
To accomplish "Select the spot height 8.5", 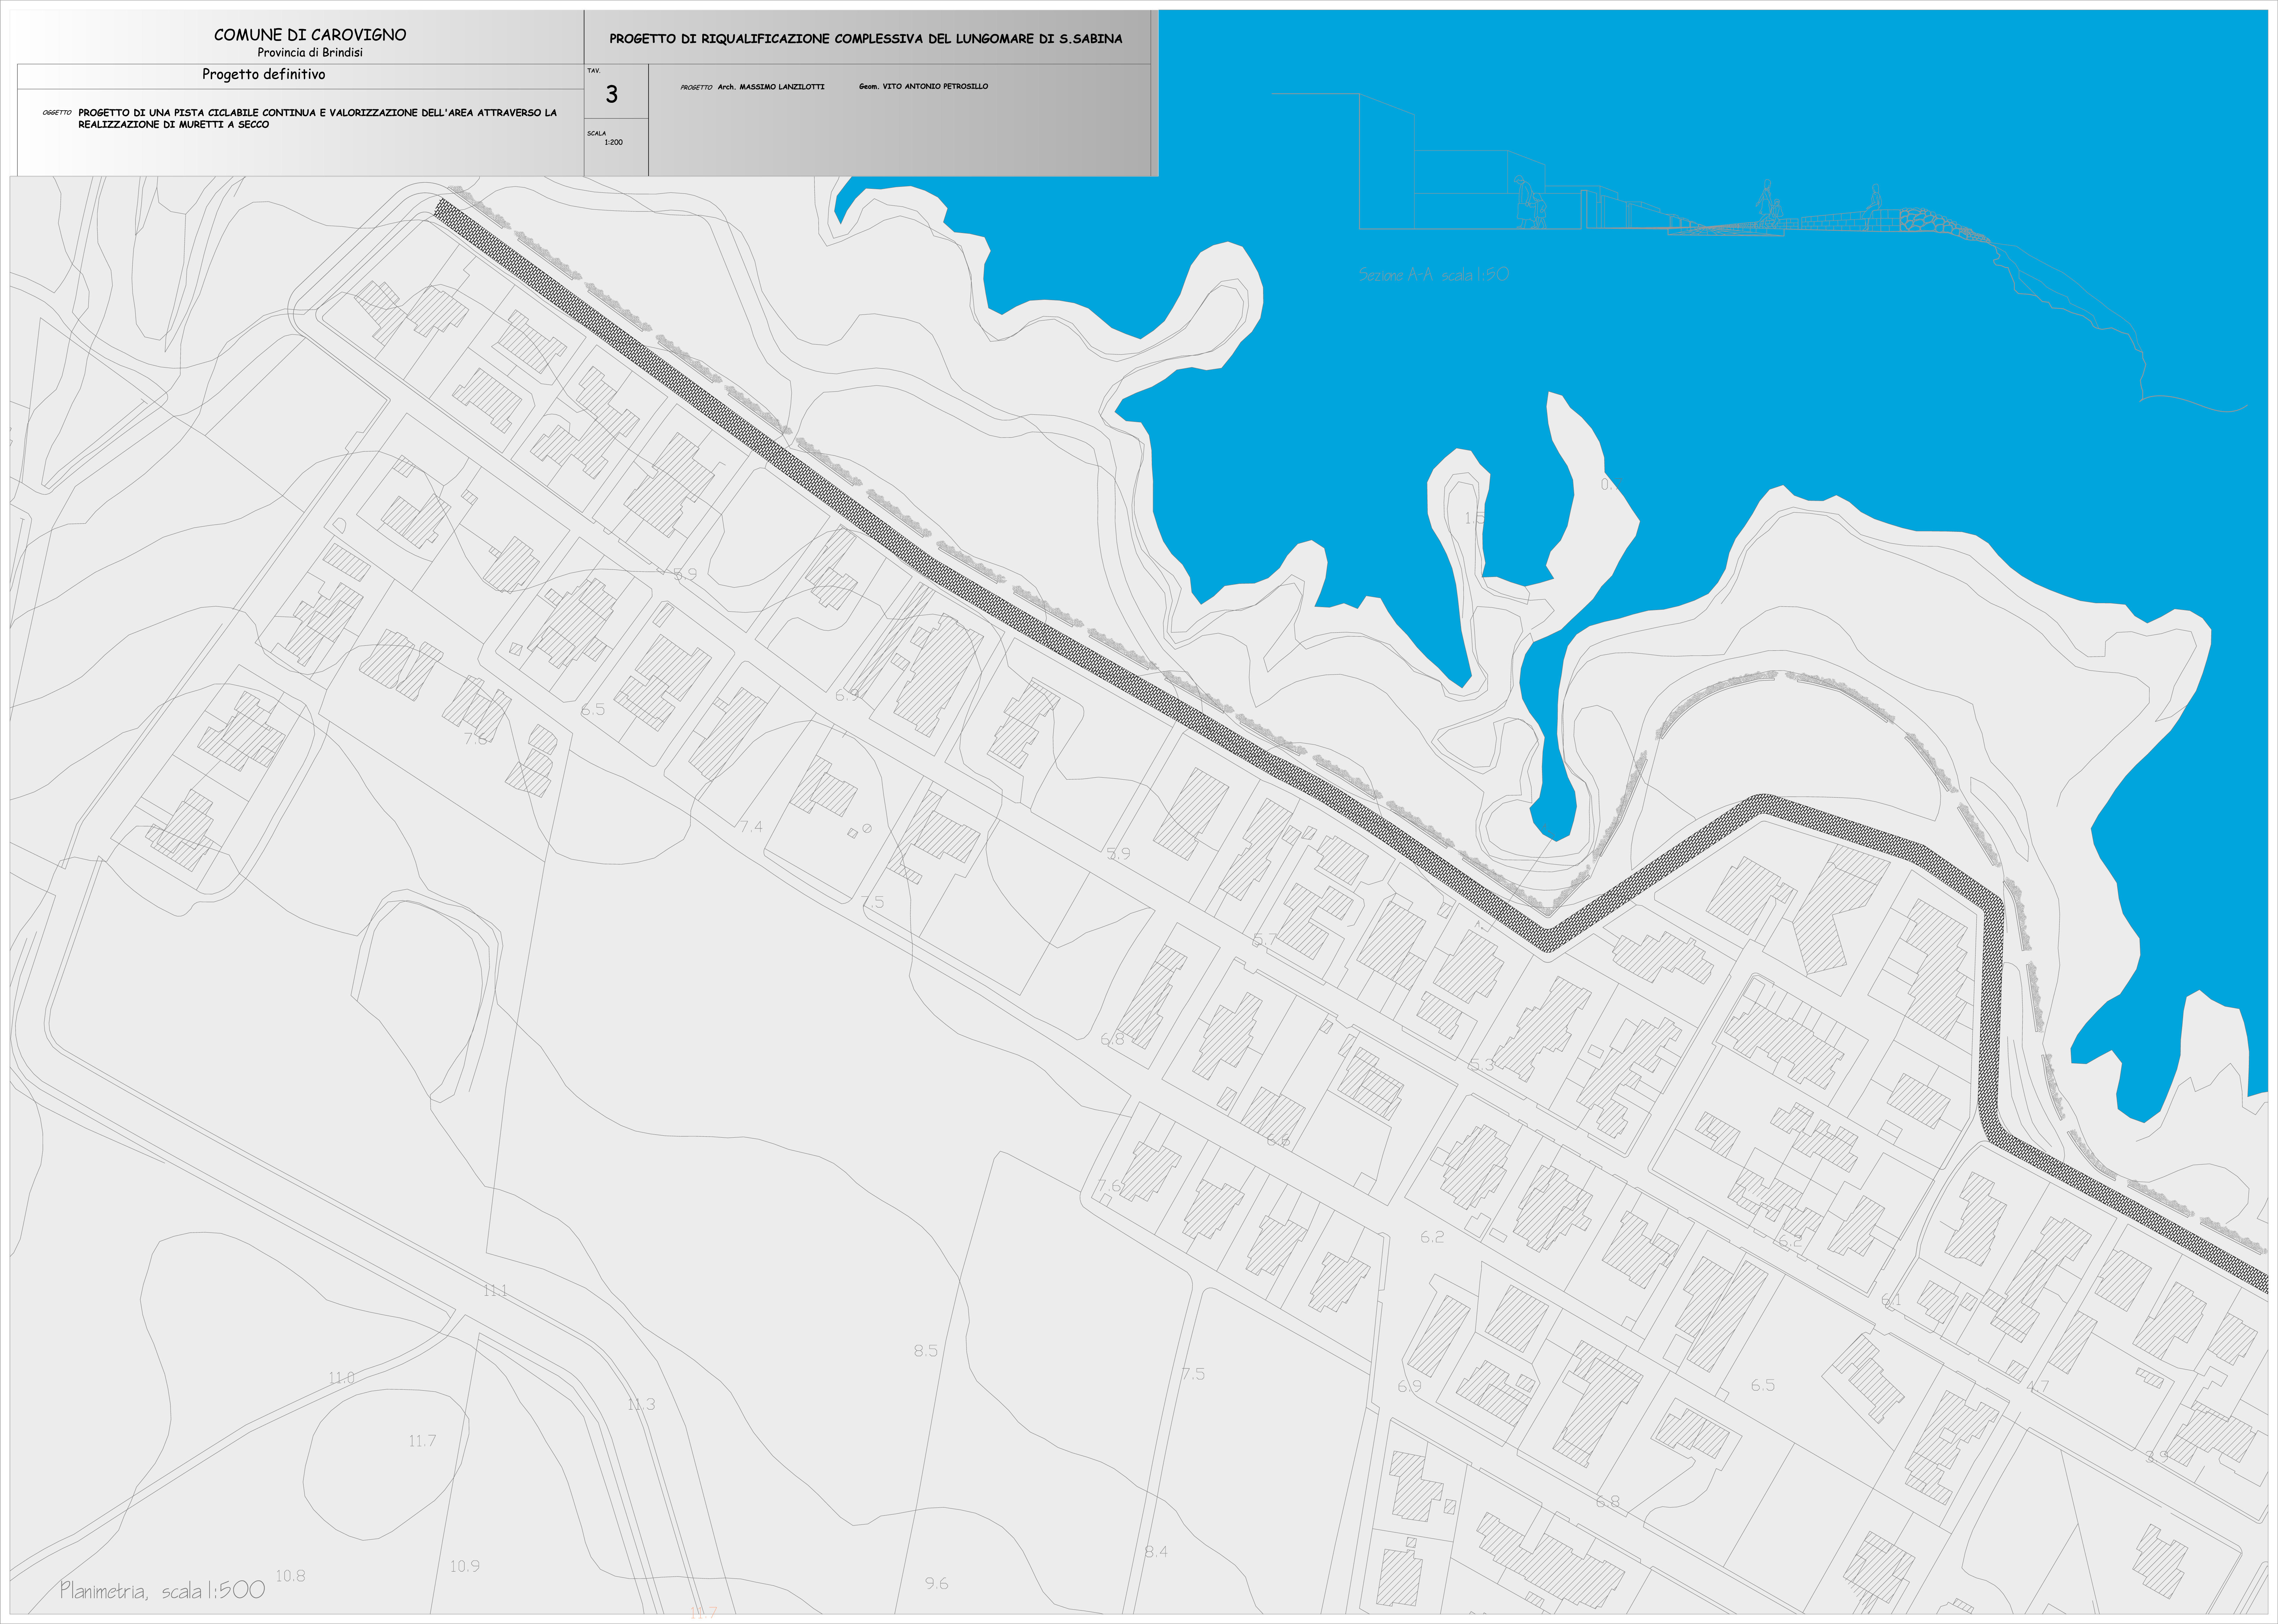I will coord(926,1351).
